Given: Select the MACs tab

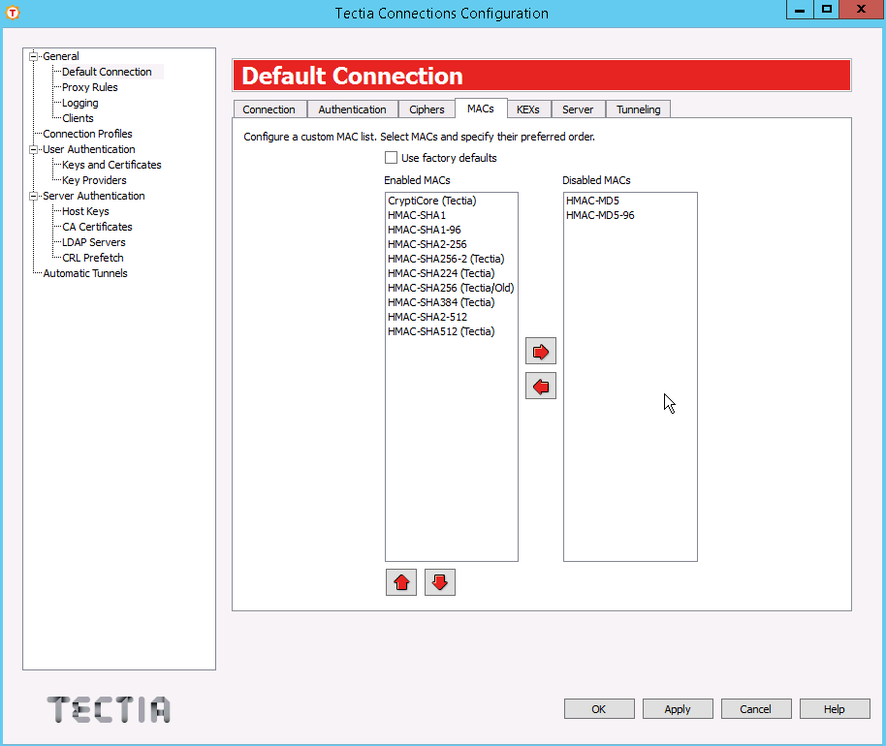Looking at the screenshot, I should pyautogui.click(x=480, y=108).
